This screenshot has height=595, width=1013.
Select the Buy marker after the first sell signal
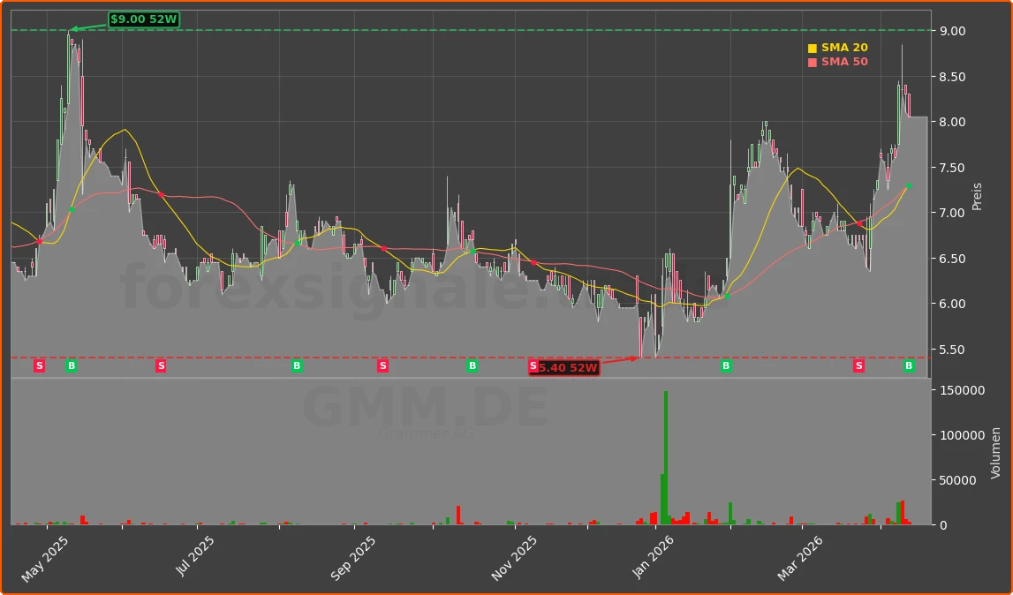(71, 365)
